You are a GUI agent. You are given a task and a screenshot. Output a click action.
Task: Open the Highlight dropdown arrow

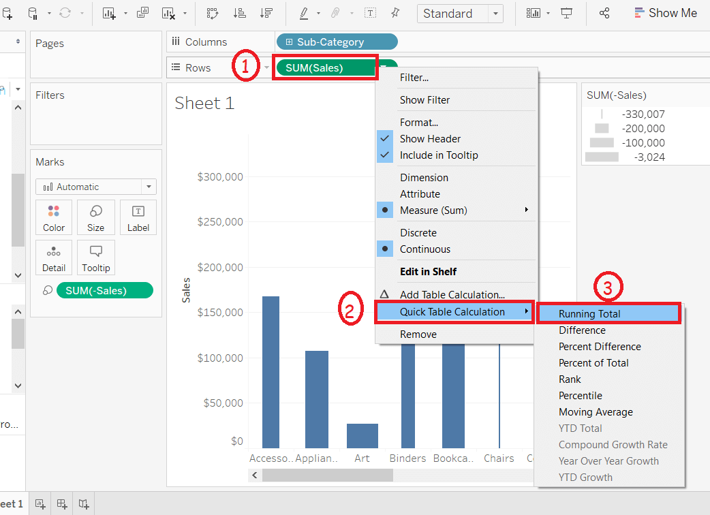318,14
